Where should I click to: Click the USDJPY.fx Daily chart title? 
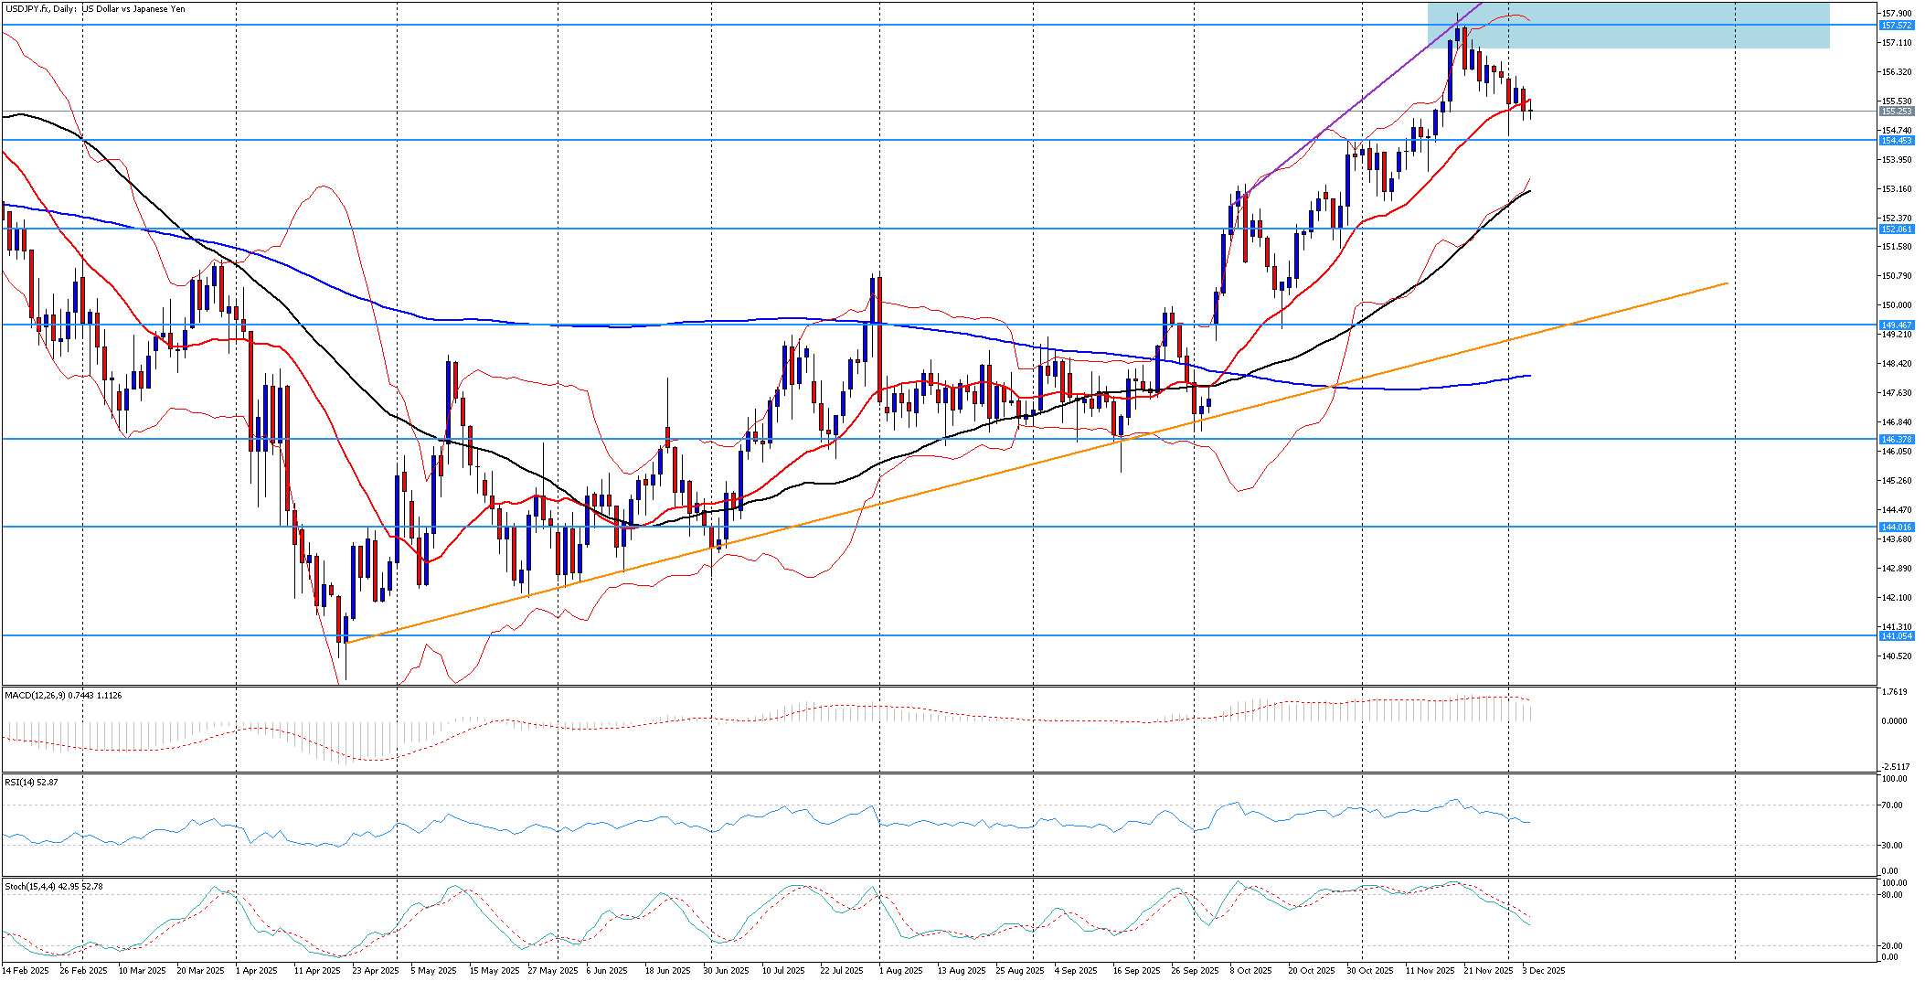coord(94,9)
